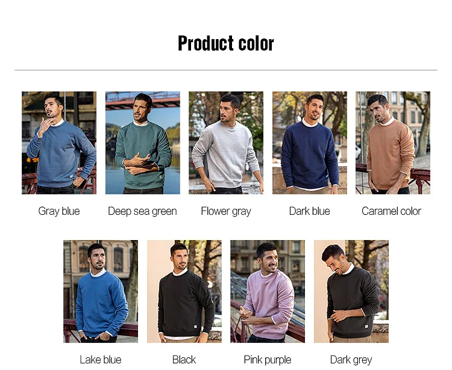Choose the Pink purple sweater photo
The height and width of the screenshot is (370, 452).
(268, 291)
